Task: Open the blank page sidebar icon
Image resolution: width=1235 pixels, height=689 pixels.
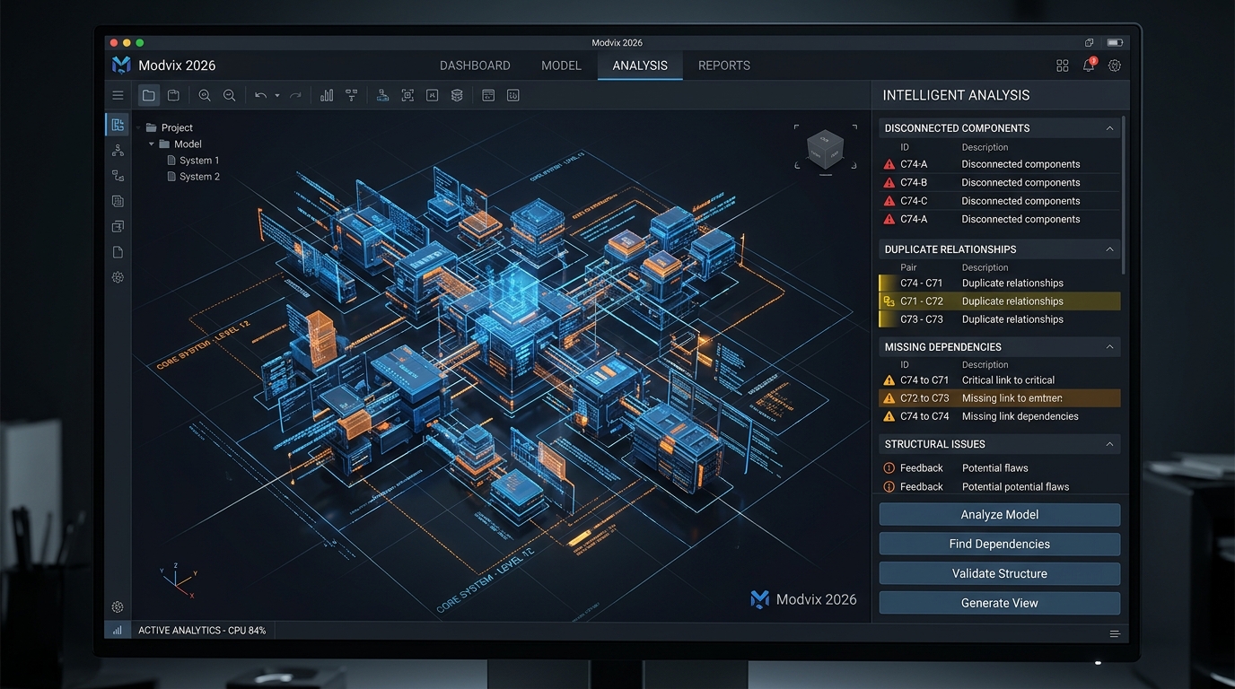Action: pyautogui.click(x=118, y=252)
